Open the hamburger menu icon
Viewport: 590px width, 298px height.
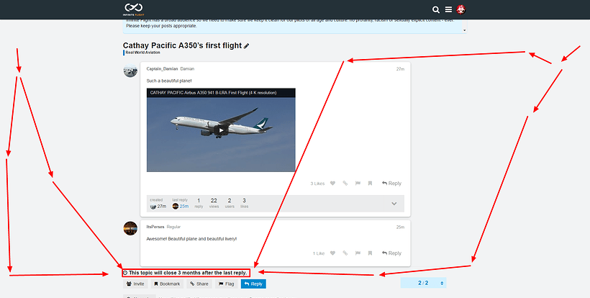coord(448,10)
